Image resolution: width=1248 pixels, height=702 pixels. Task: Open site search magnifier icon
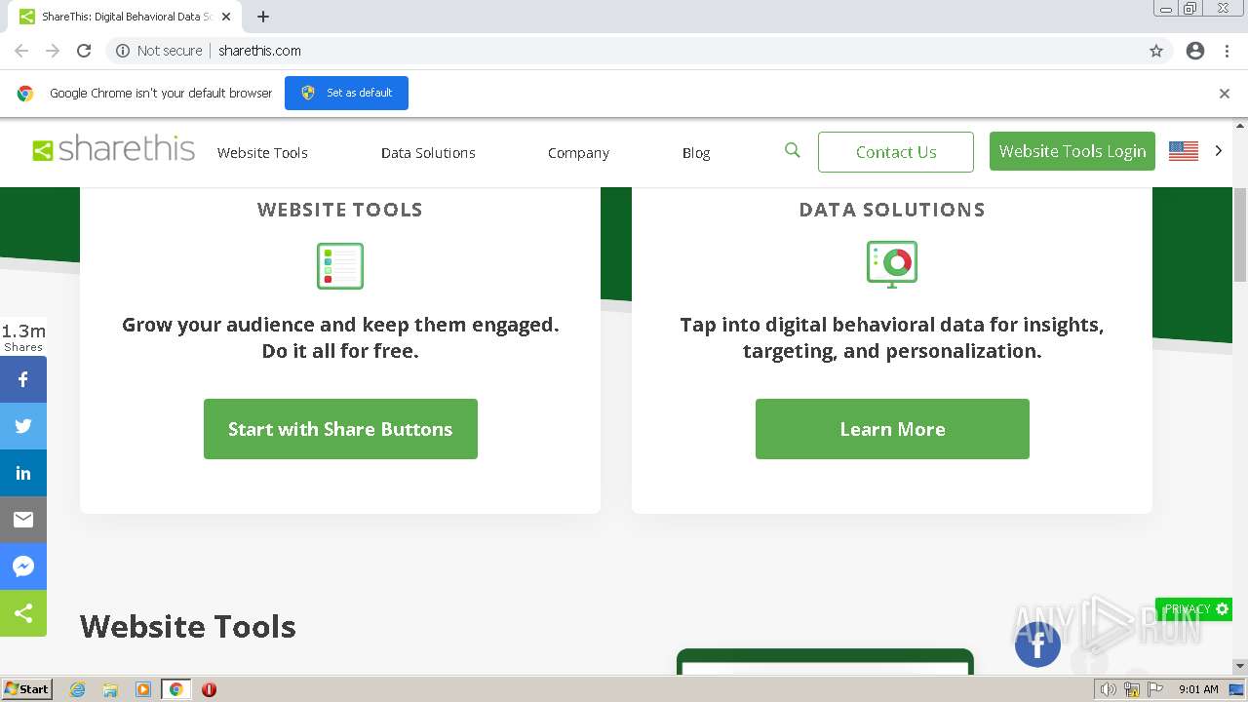click(793, 150)
